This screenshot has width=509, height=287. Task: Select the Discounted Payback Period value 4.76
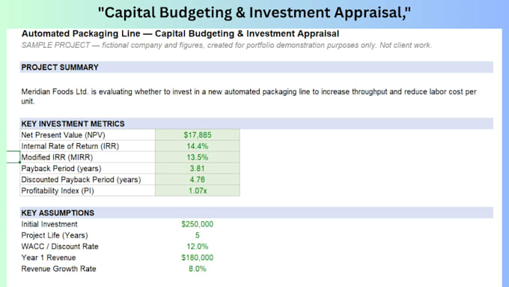pos(198,179)
